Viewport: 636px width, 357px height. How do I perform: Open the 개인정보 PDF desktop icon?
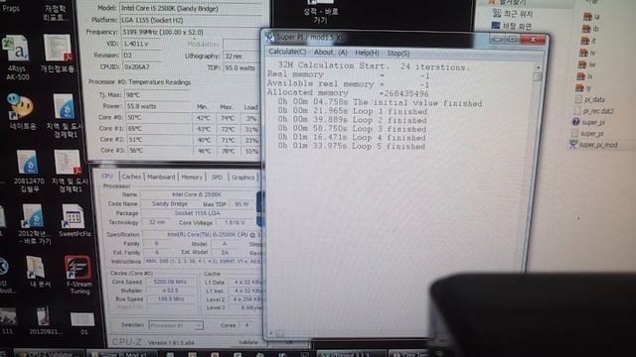click(x=58, y=54)
